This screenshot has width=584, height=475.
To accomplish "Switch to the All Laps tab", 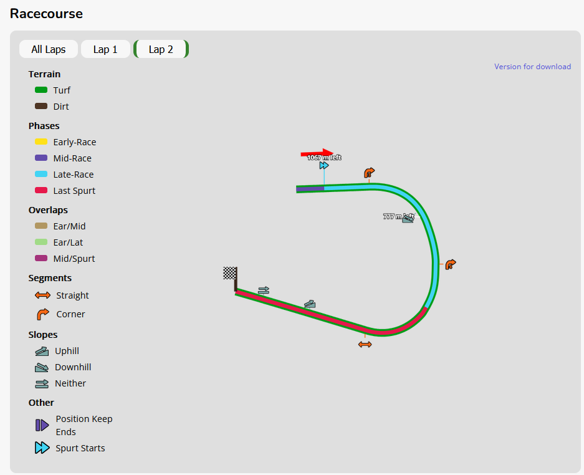I will (x=49, y=49).
